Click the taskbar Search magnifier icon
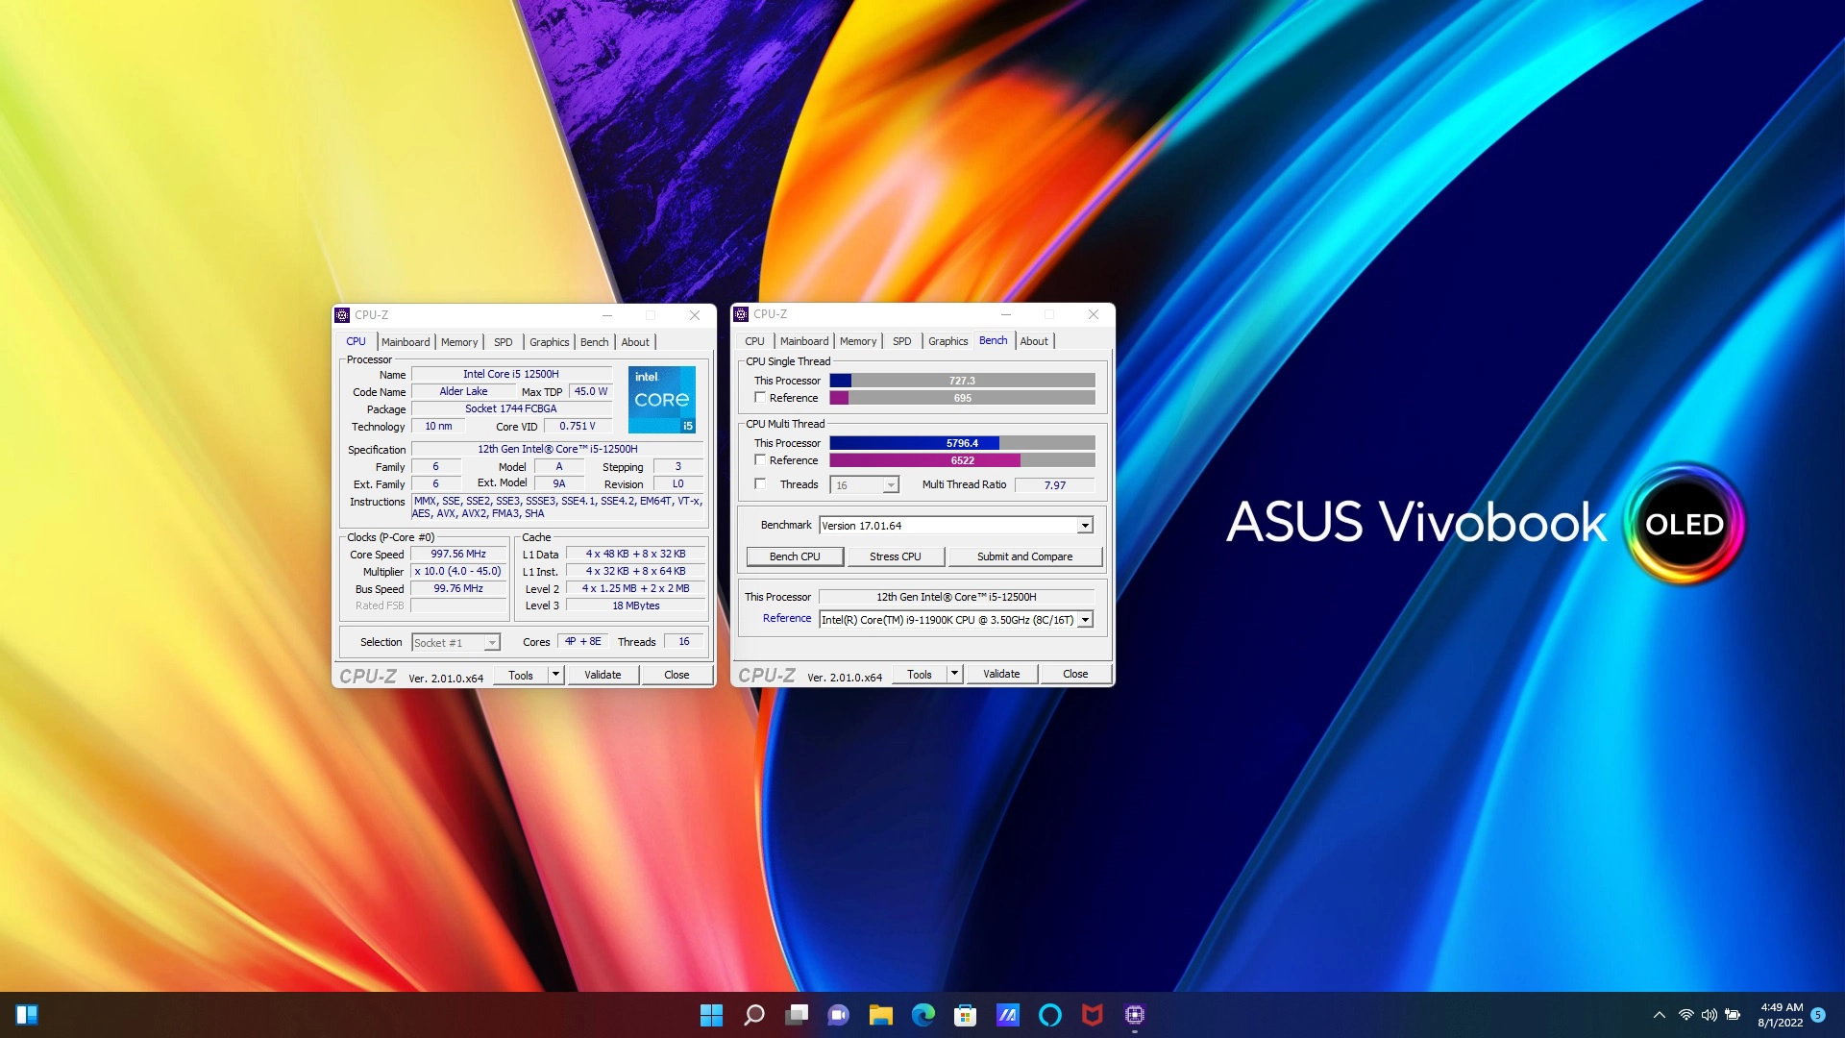Image resolution: width=1845 pixels, height=1038 pixels. 754,1015
